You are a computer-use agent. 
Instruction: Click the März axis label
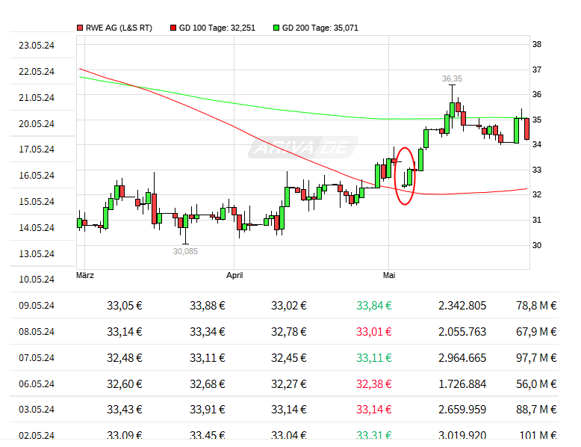coord(85,275)
